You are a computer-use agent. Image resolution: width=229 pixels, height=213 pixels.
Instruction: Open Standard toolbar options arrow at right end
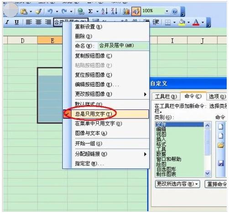[183, 12]
